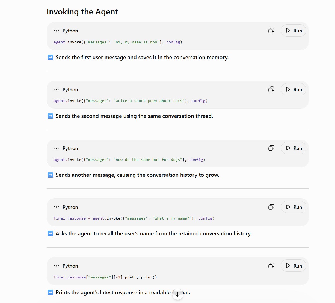Click the final_response pretty_print code line

coord(105,277)
